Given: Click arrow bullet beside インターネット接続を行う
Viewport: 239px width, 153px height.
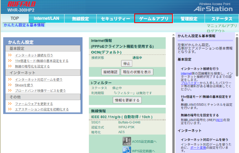Looking at the screenshot, I should (10, 55).
